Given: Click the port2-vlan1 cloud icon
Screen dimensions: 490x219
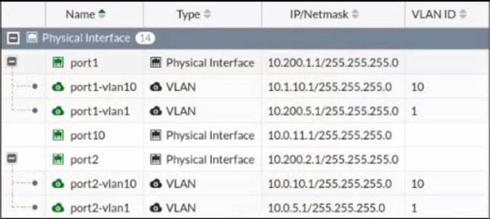Looking at the screenshot, I should (58, 208).
